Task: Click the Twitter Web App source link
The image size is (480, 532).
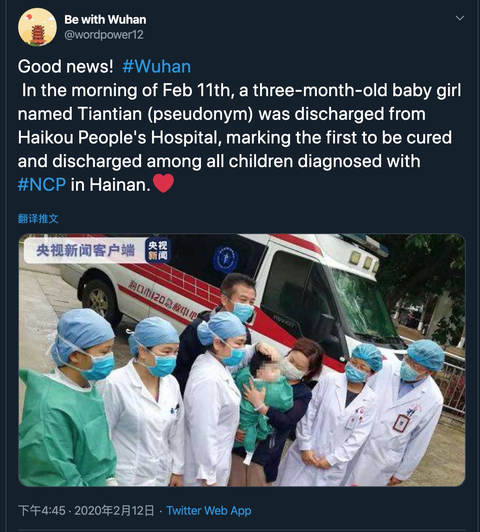Action: coord(209,511)
